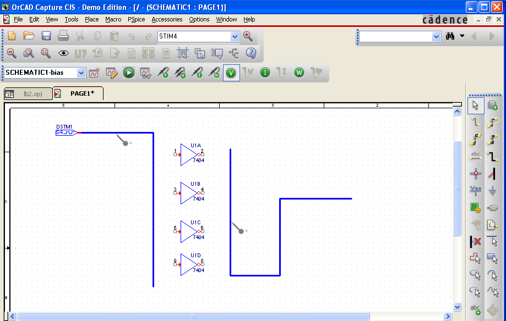Click the vertical scrollbar down arrow
This screenshot has width=506, height=321.
pyautogui.click(x=457, y=307)
